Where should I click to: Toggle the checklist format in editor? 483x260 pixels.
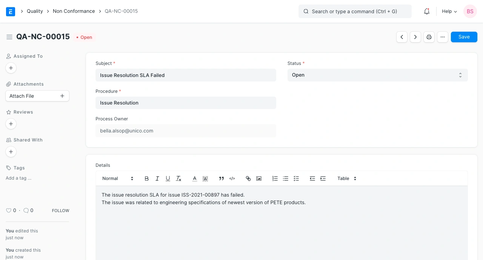click(296, 178)
